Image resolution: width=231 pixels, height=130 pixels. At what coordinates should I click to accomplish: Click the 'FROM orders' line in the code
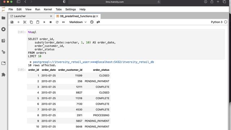(x=37, y=53)
